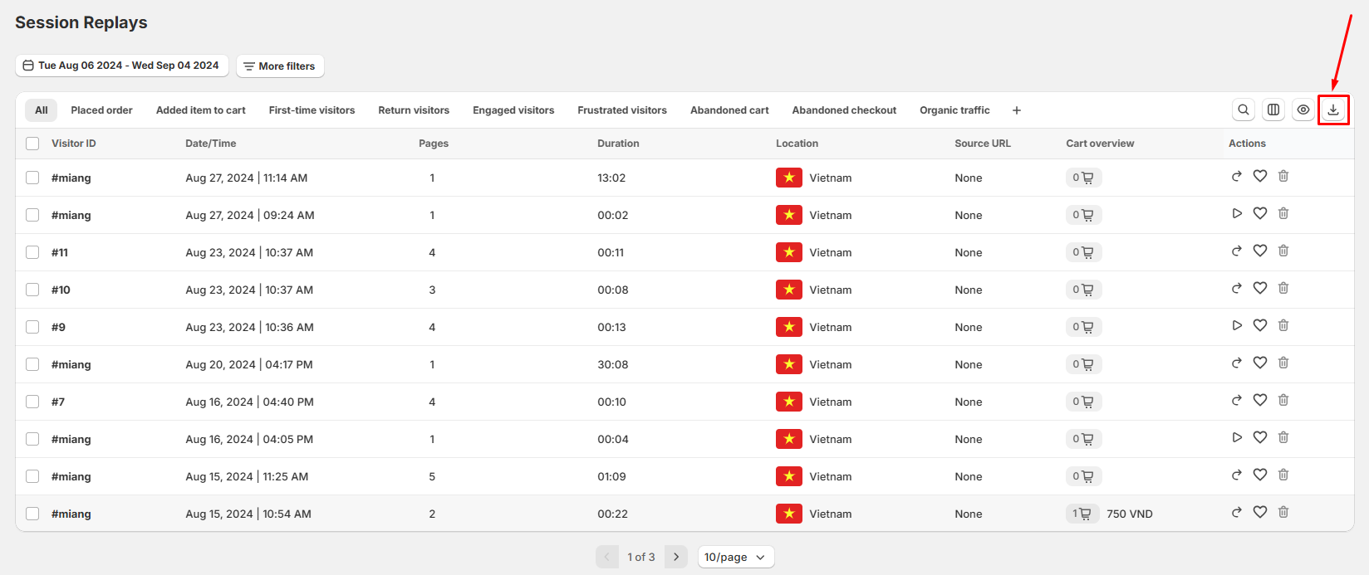
Task: Play the session replay for visitor #9
Action: (1237, 325)
